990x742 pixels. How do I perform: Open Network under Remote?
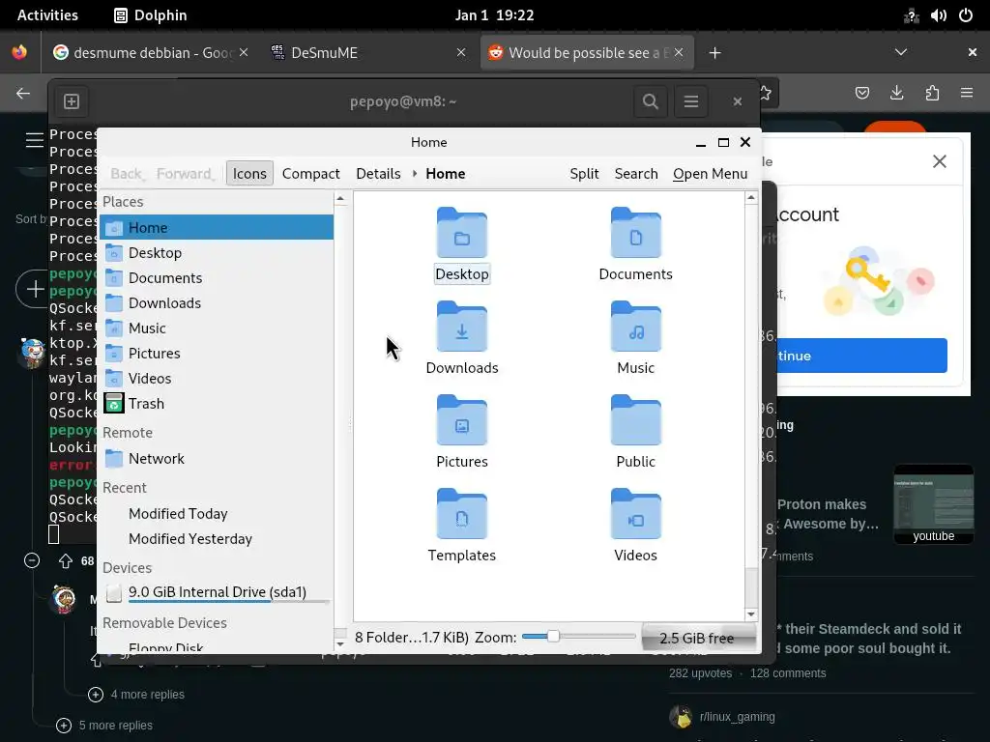[217, 459]
